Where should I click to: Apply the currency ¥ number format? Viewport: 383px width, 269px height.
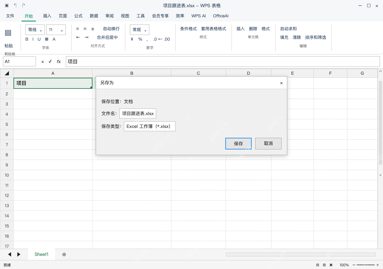[x=132, y=39]
